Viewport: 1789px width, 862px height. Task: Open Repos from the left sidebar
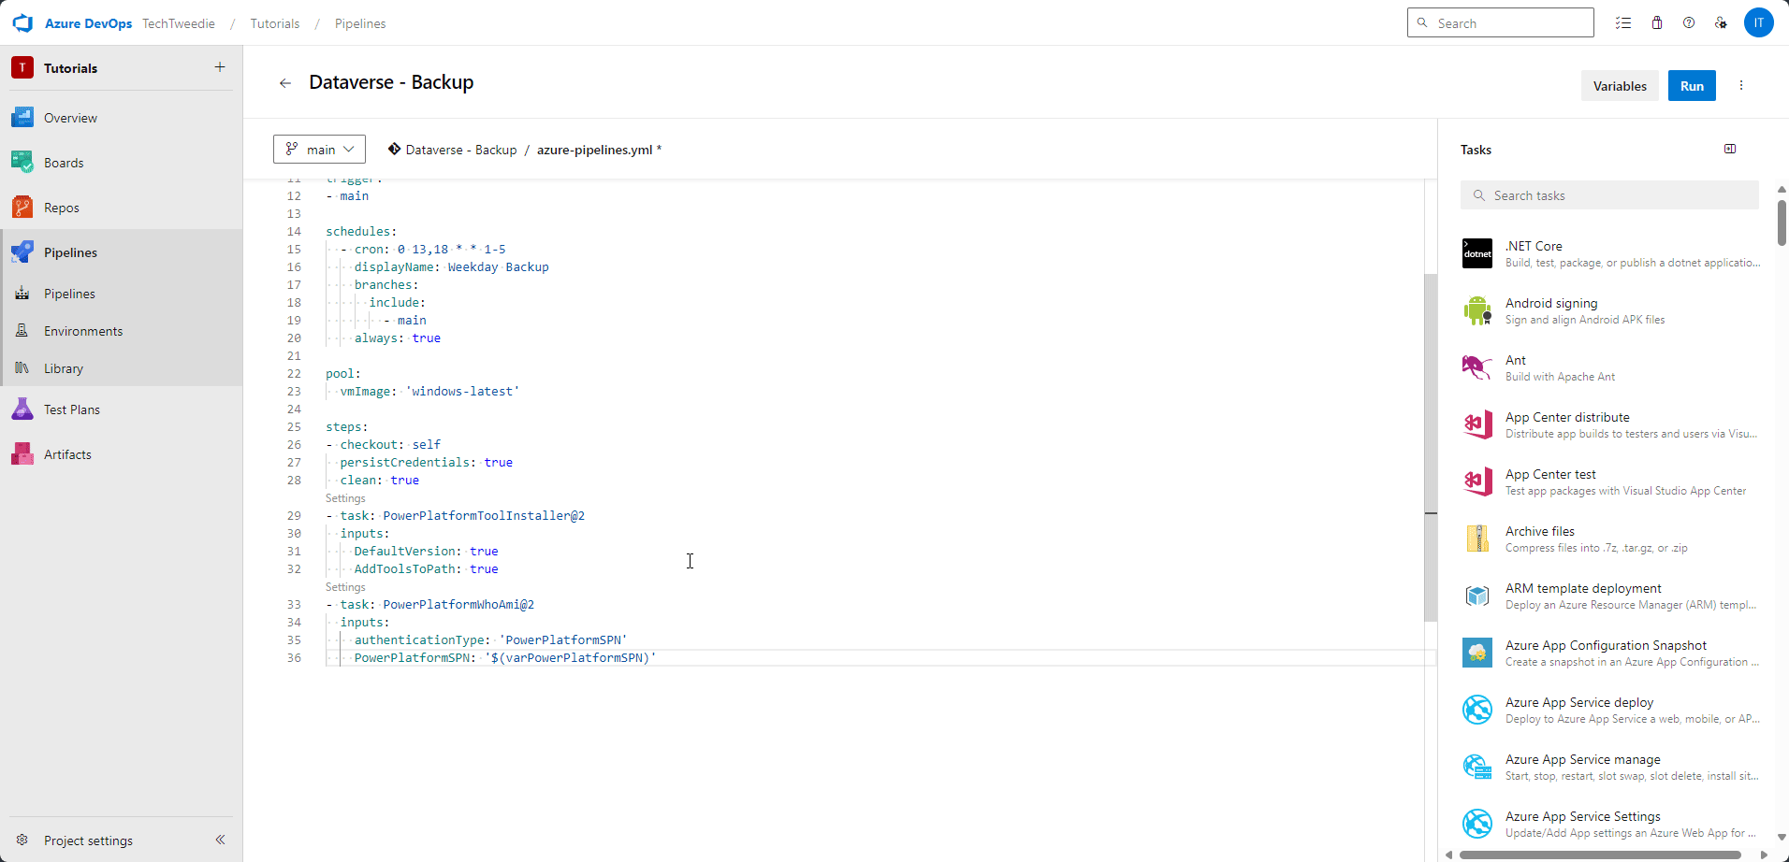click(x=60, y=207)
